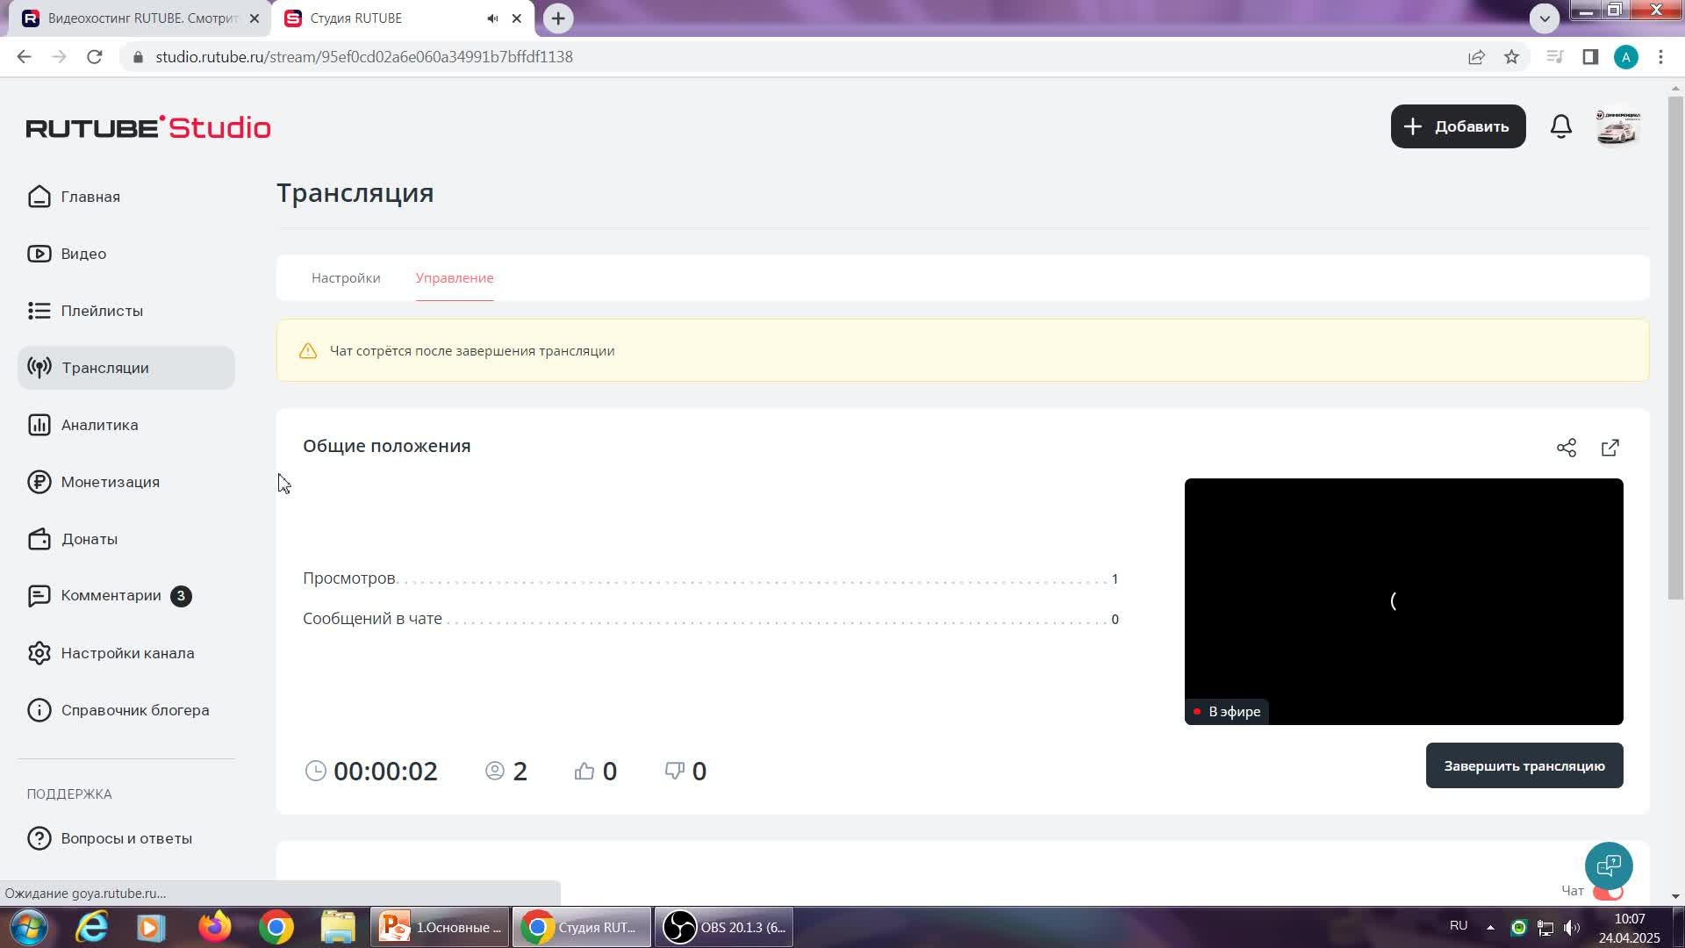The height and width of the screenshot is (948, 1685).
Task: Click the Добавить button
Action: (x=1458, y=126)
